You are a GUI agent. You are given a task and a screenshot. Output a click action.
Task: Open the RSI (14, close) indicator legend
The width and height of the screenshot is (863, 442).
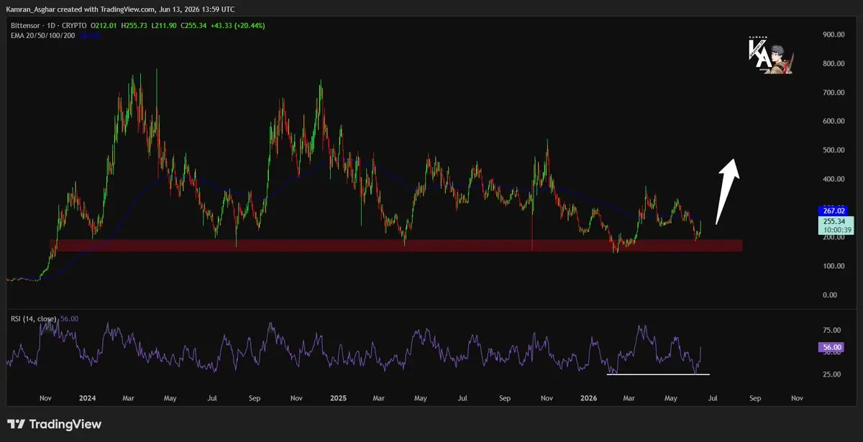pyautogui.click(x=32, y=319)
